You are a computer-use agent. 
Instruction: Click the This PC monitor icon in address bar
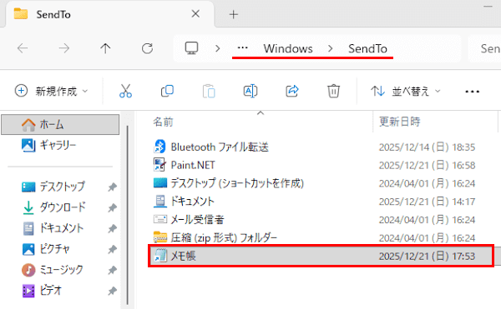(x=192, y=48)
